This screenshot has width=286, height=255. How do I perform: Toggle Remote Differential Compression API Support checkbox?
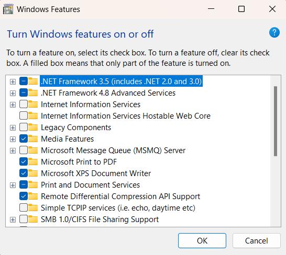[24, 196]
